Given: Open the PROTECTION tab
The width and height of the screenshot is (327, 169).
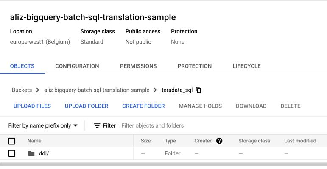Looking at the screenshot, I should tap(195, 66).
